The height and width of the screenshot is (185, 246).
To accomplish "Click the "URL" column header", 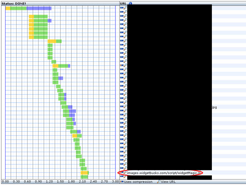I will [123, 3].
